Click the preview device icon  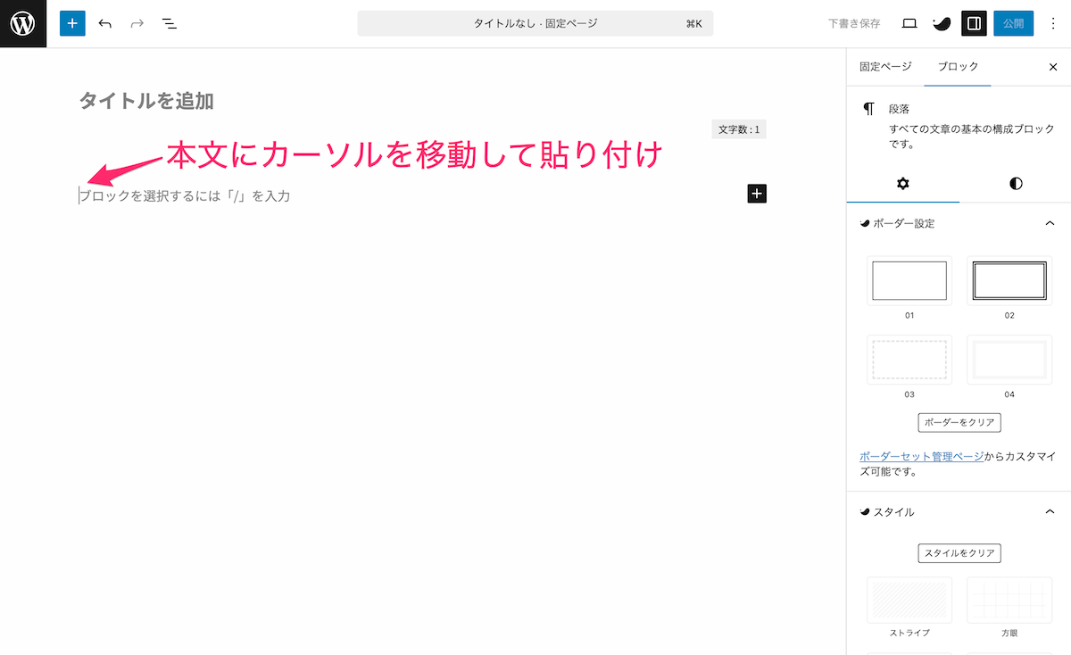909,23
